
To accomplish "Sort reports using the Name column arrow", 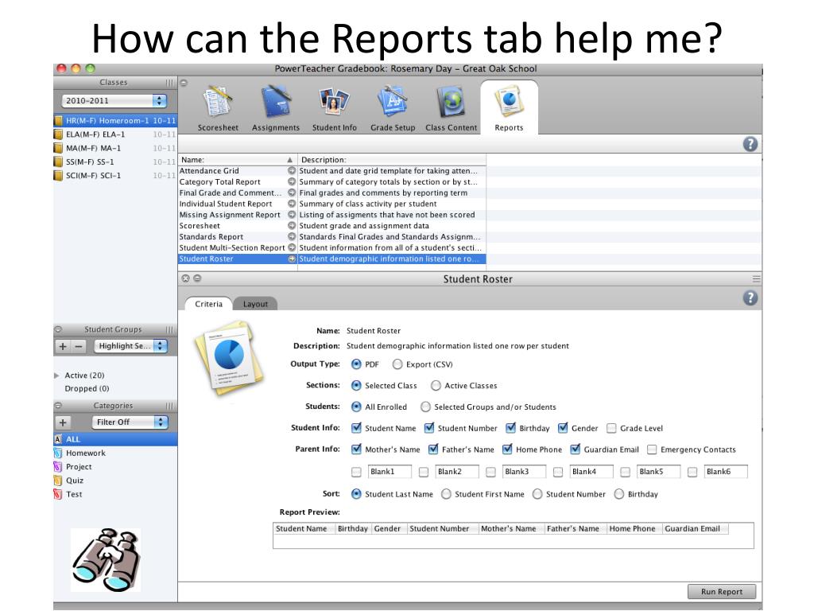I will (x=289, y=160).
